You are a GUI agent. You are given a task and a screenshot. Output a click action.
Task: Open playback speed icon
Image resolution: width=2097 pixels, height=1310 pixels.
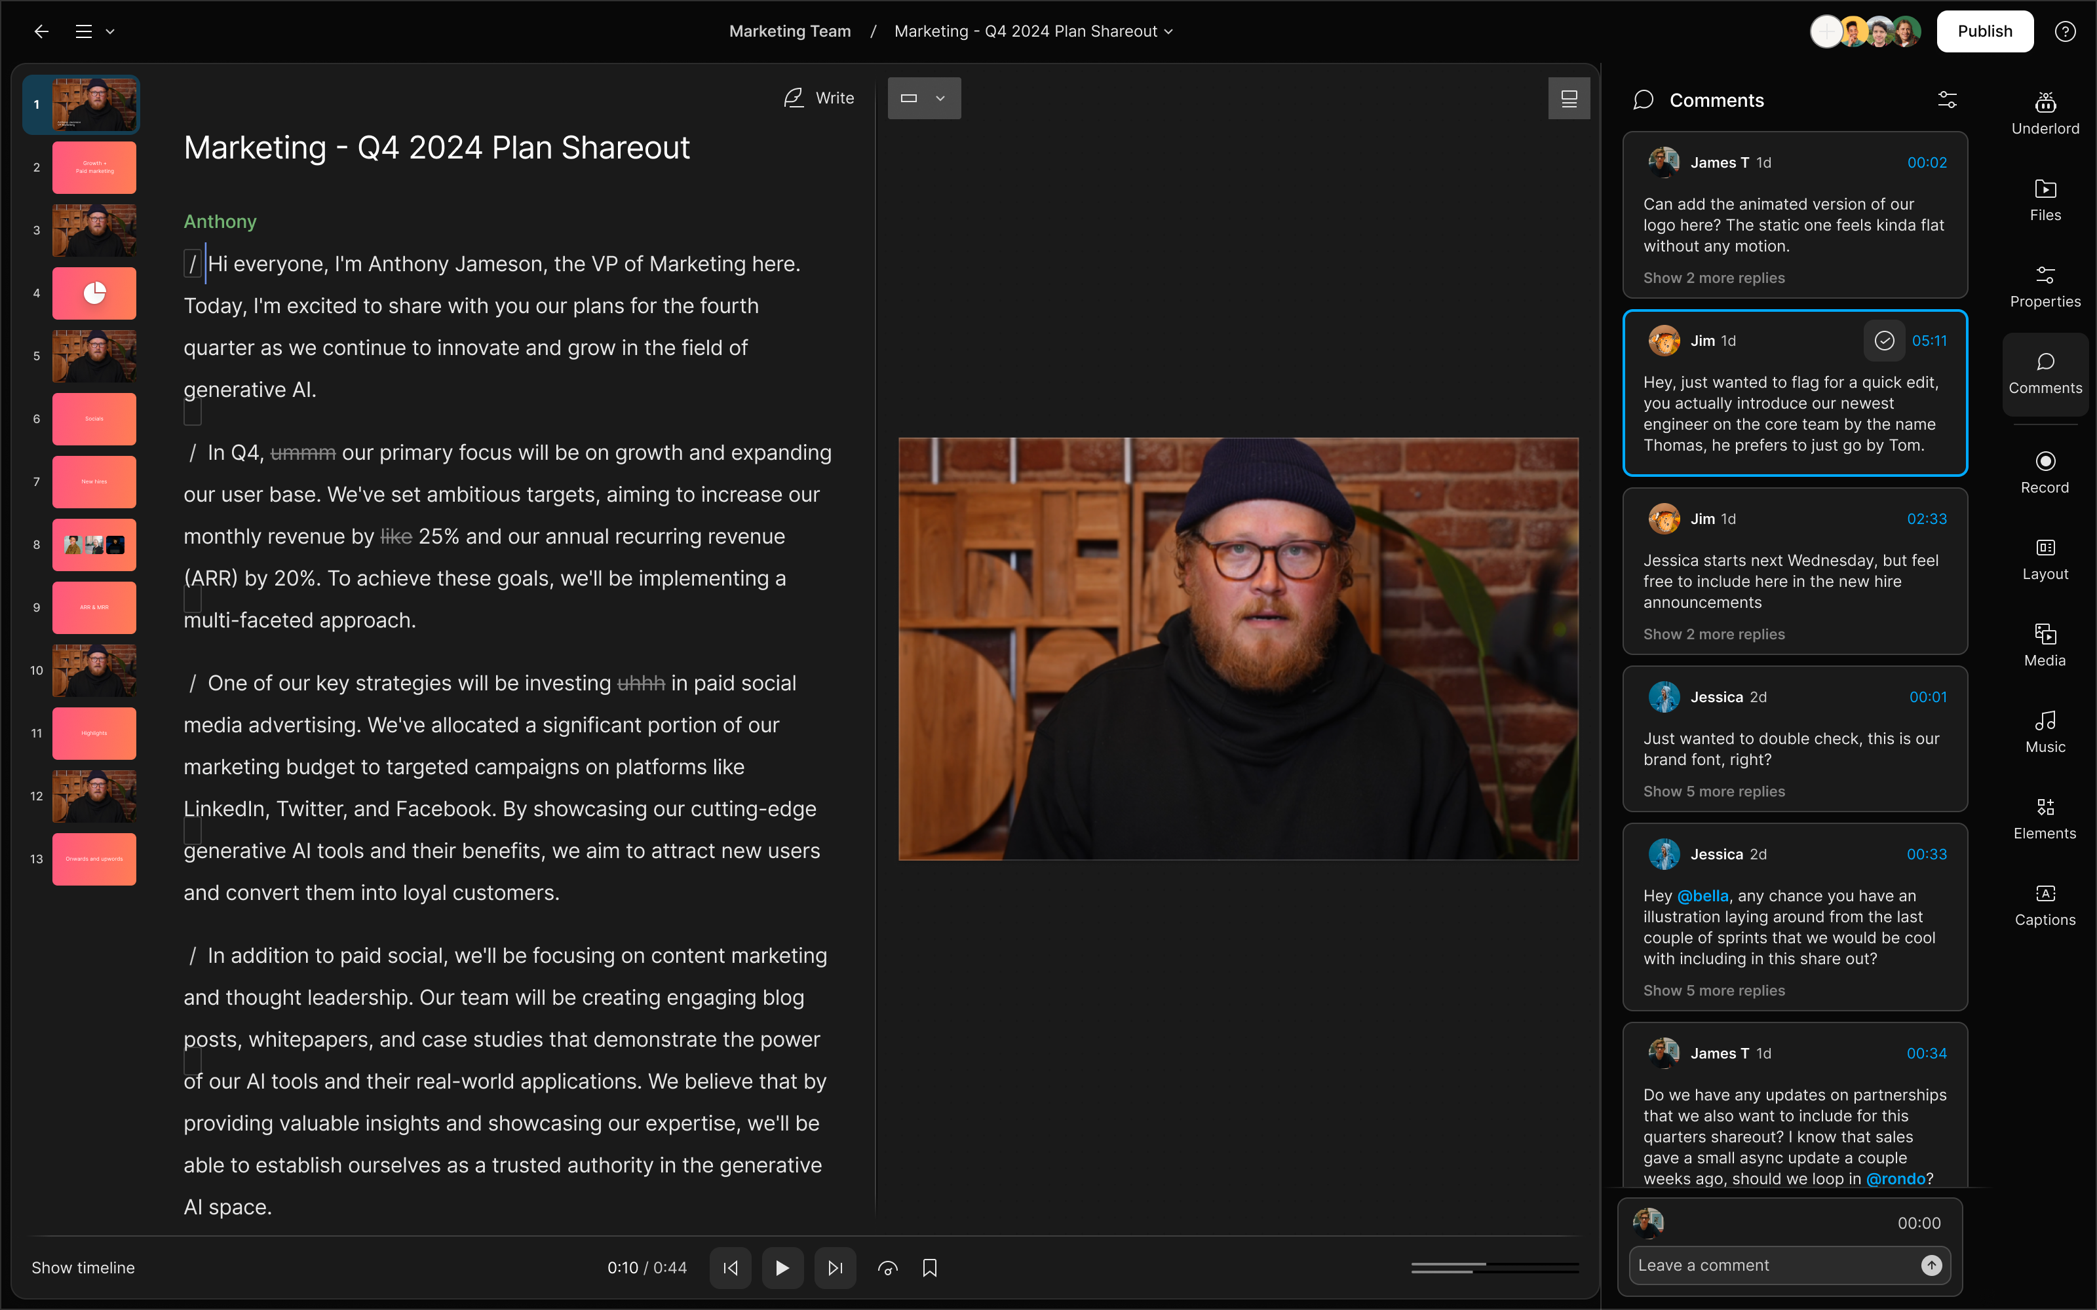tap(887, 1267)
